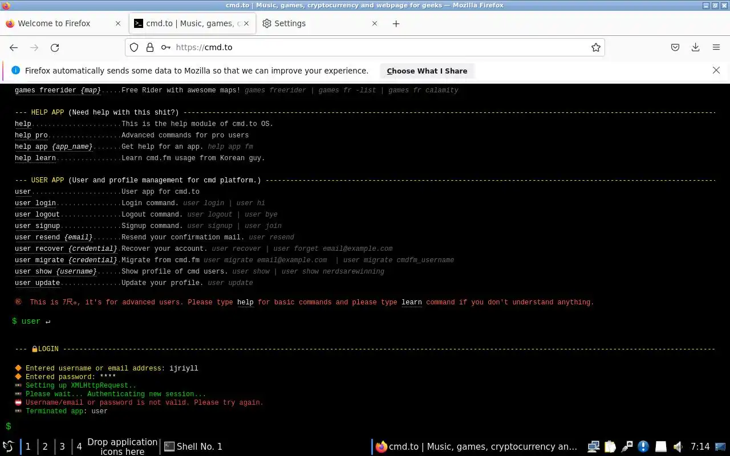This screenshot has width=730, height=456.
Task: Click the connection tools tray icon
Action: coord(627,446)
